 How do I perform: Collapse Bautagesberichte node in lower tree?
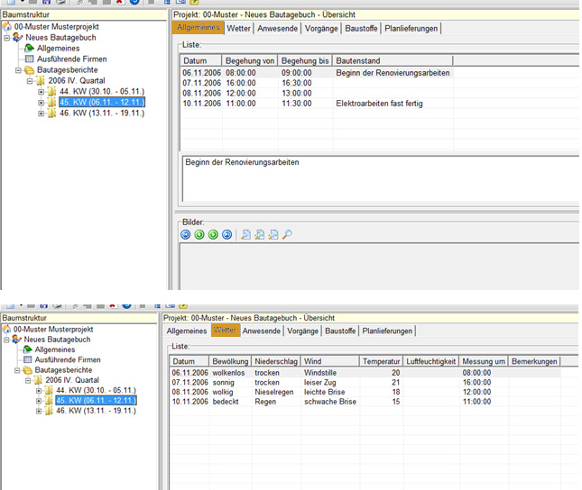tap(17, 370)
